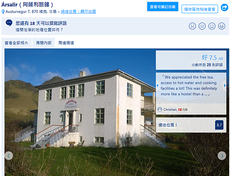Select the neutral face rating
The height and width of the screenshot is (176, 230).
point(202,26)
